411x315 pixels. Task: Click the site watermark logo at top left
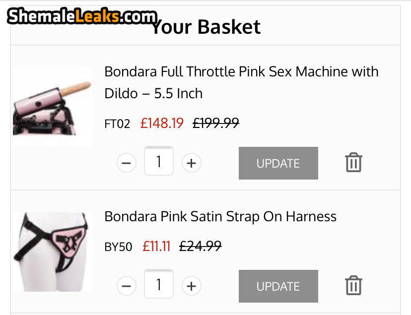(82, 17)
